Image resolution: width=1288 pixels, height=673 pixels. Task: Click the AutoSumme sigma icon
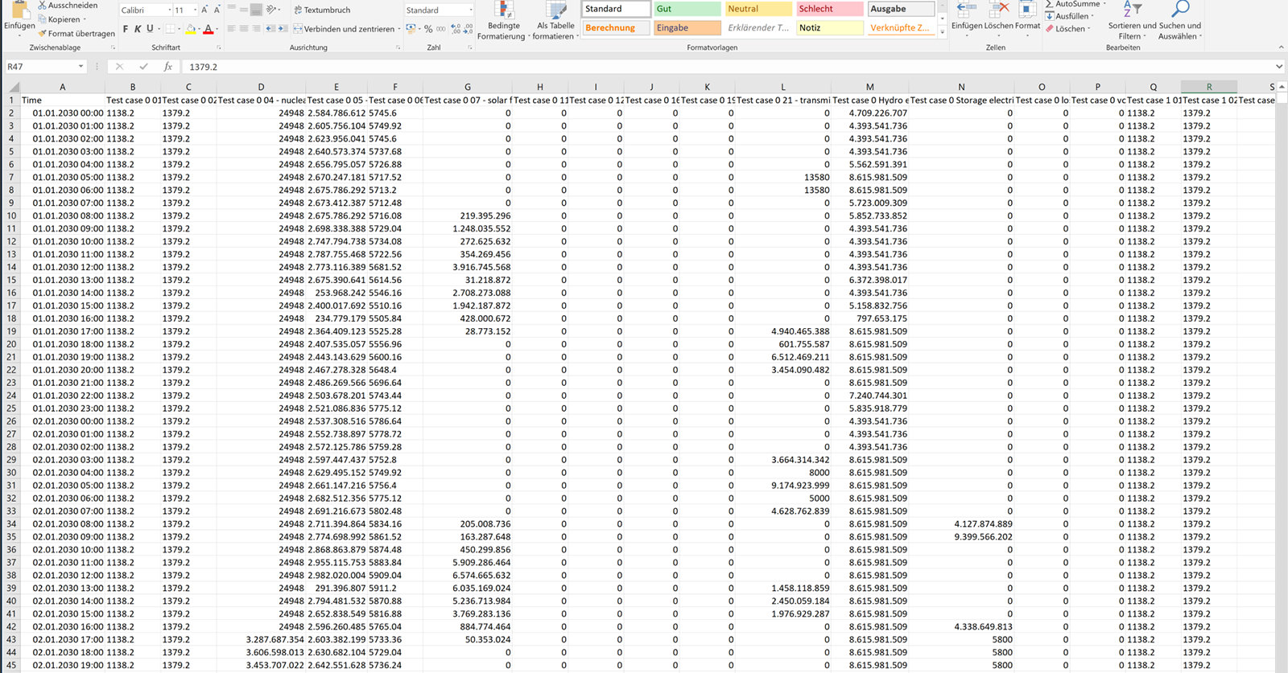pos(1049,5)
